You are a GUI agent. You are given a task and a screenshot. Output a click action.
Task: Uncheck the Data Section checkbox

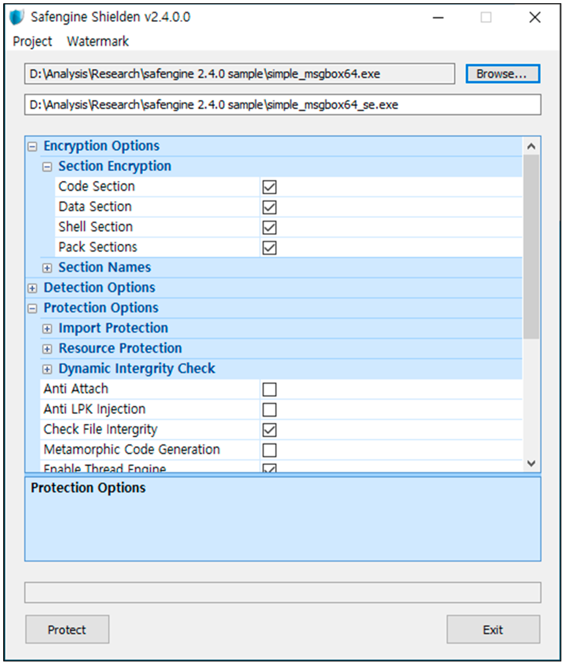click(x=269, y=207)
